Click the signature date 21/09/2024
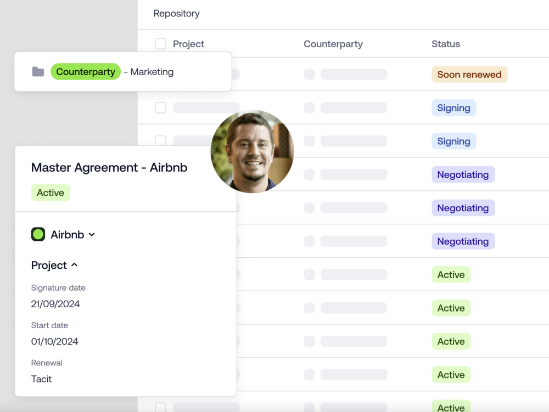 [55, 304]
